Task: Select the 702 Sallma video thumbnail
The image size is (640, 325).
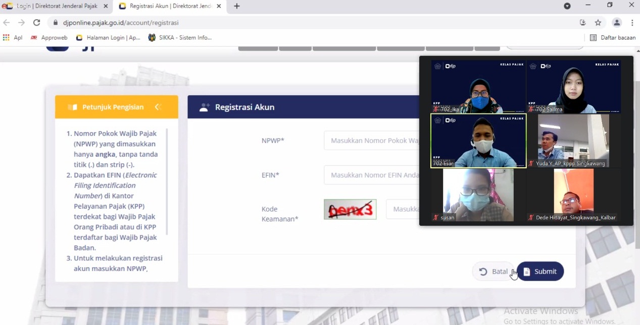Action: point(573,87)
